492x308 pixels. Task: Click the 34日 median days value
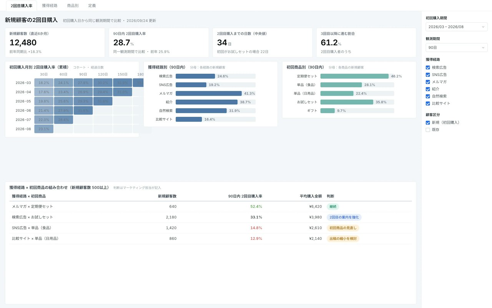(224, 43)
